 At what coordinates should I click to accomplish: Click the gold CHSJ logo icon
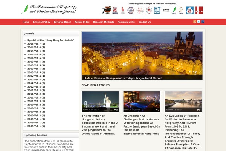[x=180, y=10]
